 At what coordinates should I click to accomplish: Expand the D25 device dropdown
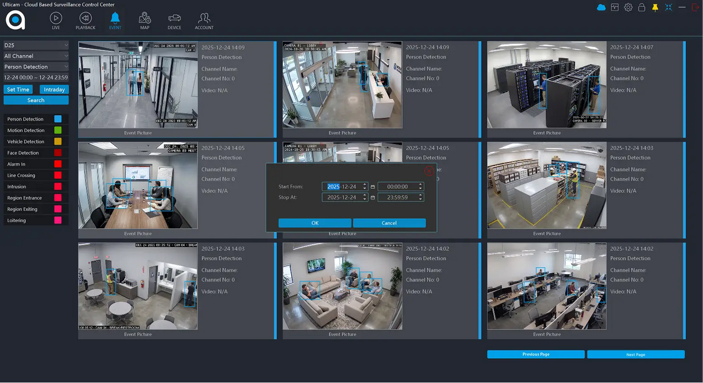[66, 45]
